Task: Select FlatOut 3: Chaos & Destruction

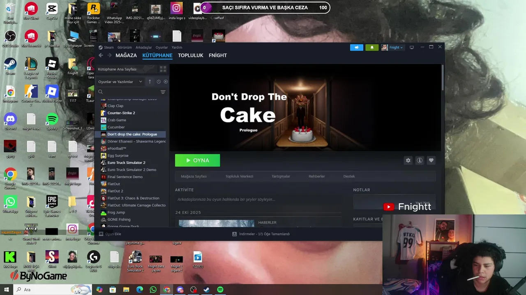Action: [x=133, y=198]
